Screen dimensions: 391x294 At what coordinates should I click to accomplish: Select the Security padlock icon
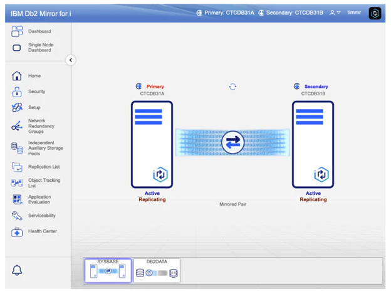tap(17, 92)
